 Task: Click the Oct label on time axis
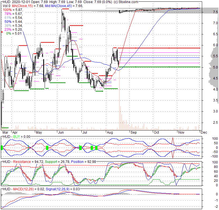click(x=156, y=132)
